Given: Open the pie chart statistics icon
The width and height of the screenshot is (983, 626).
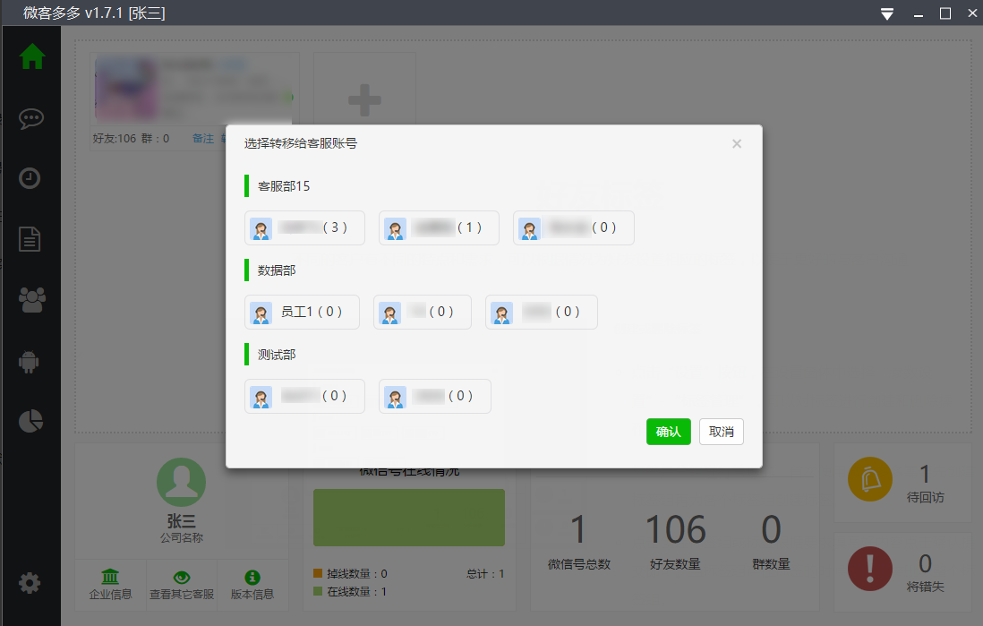Looking at the screenshot, I should (30, 422).
